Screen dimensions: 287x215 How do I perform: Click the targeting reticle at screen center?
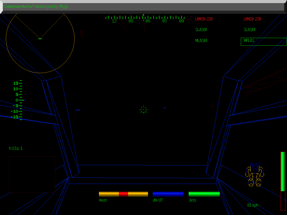click(143, 110)
